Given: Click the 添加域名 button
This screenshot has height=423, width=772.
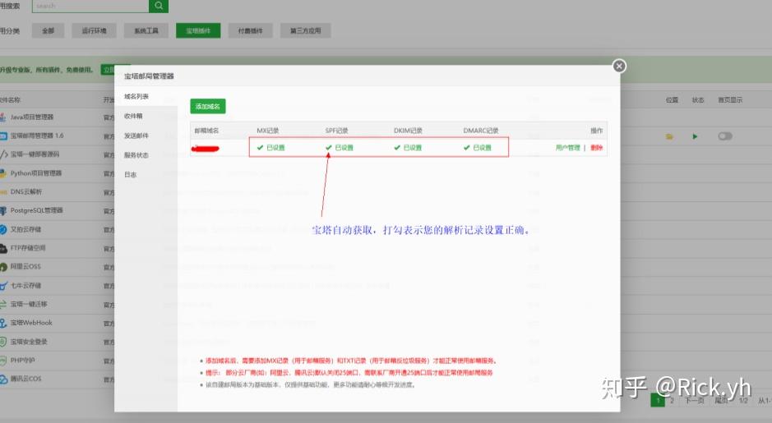Looking at the screenshot, I should [208, 106].
